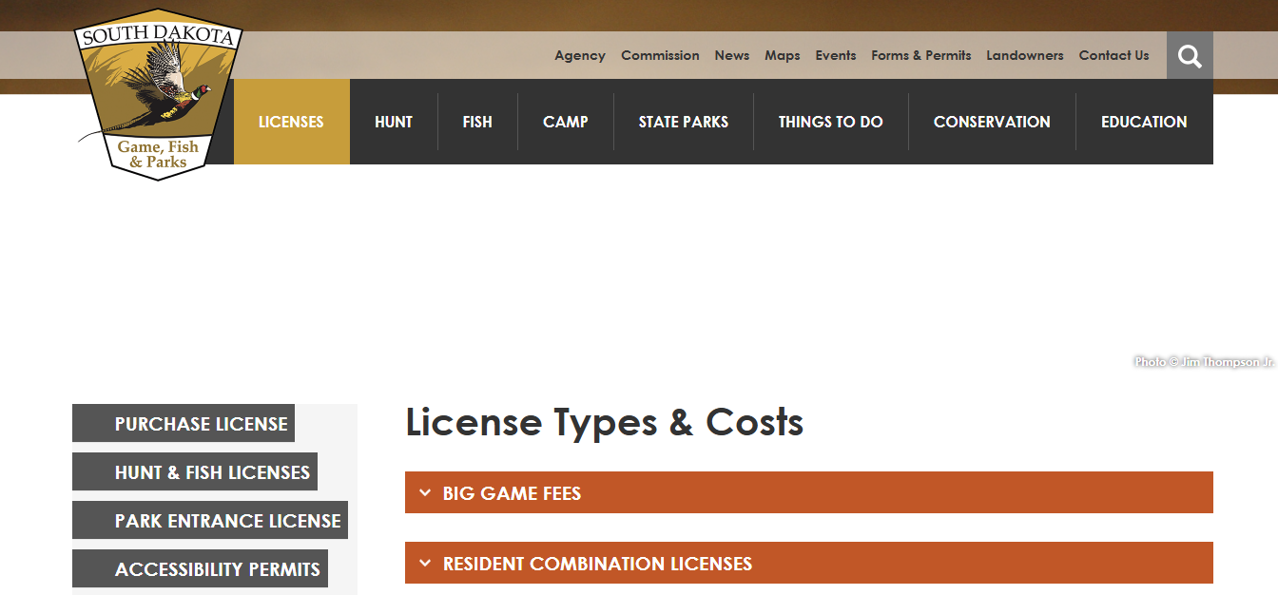Click the Purchase License sidebar button

pyautogui.click(x=184, y=424)
